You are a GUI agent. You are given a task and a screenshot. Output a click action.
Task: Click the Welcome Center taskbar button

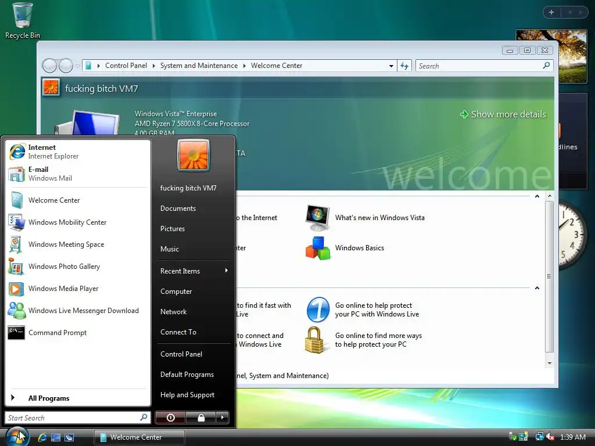click(139, 437)
